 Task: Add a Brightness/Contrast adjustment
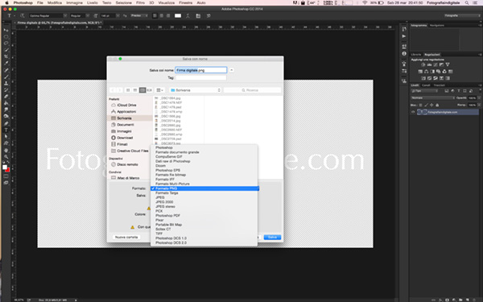tap(423, 64)
